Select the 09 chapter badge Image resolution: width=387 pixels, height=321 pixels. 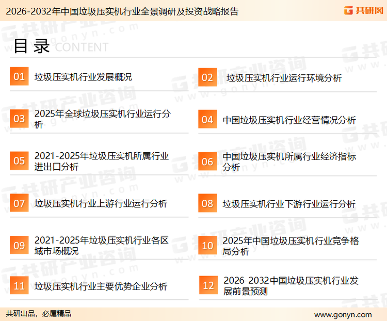click(19, 246)
